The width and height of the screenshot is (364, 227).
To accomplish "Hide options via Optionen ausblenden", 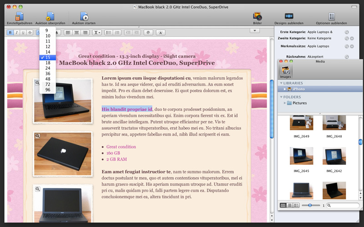I will [331, 18].
